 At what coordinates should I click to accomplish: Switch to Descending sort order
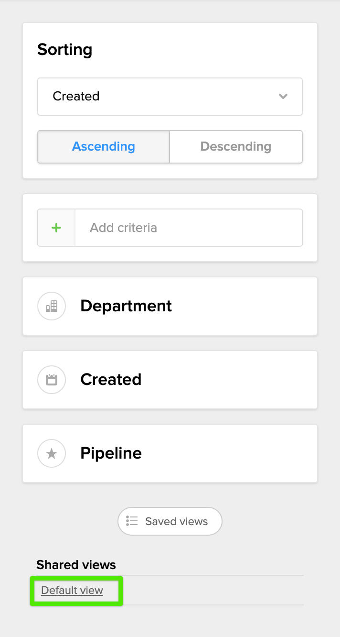pos(236,147)
